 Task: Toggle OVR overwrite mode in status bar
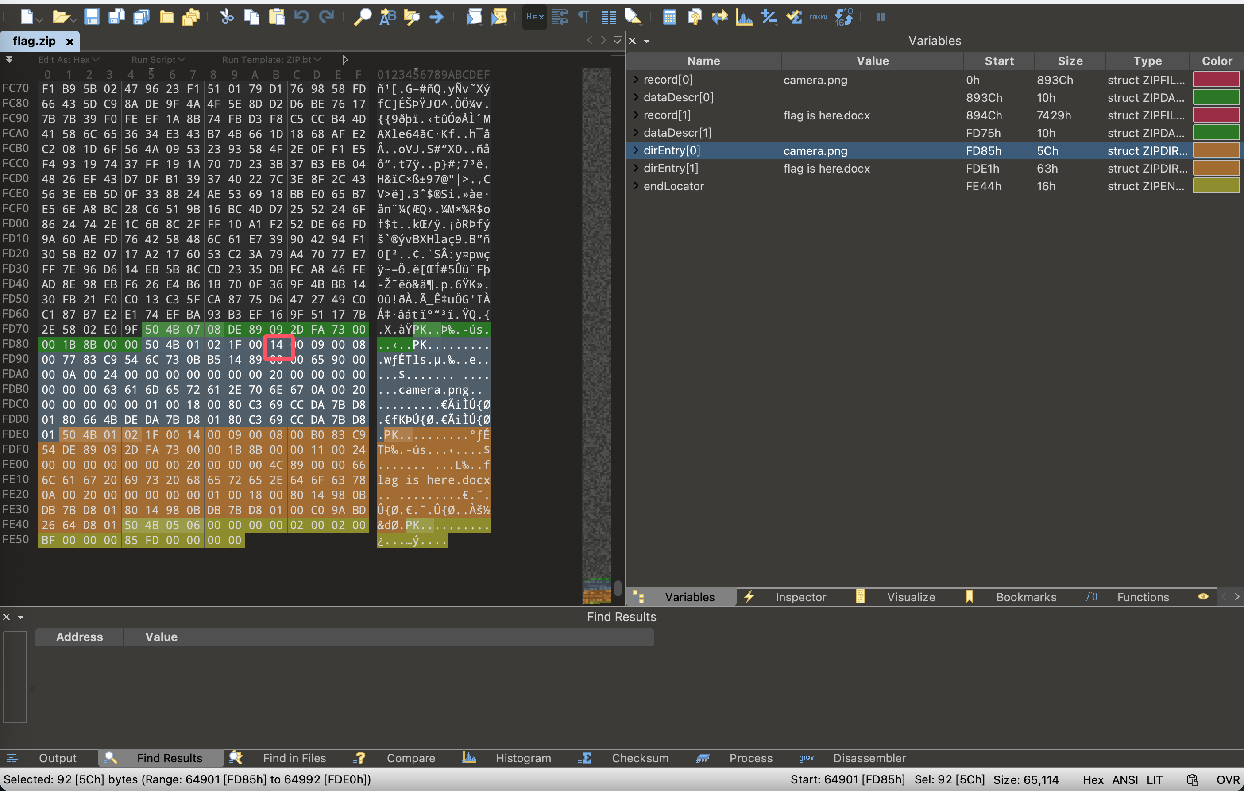click(1227, 779)
